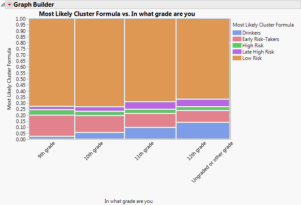Image resolution: width=301 pixels, height=205 pixels.
Task: Select the 11th grade axis label
Action: click(x=144, y=151)
